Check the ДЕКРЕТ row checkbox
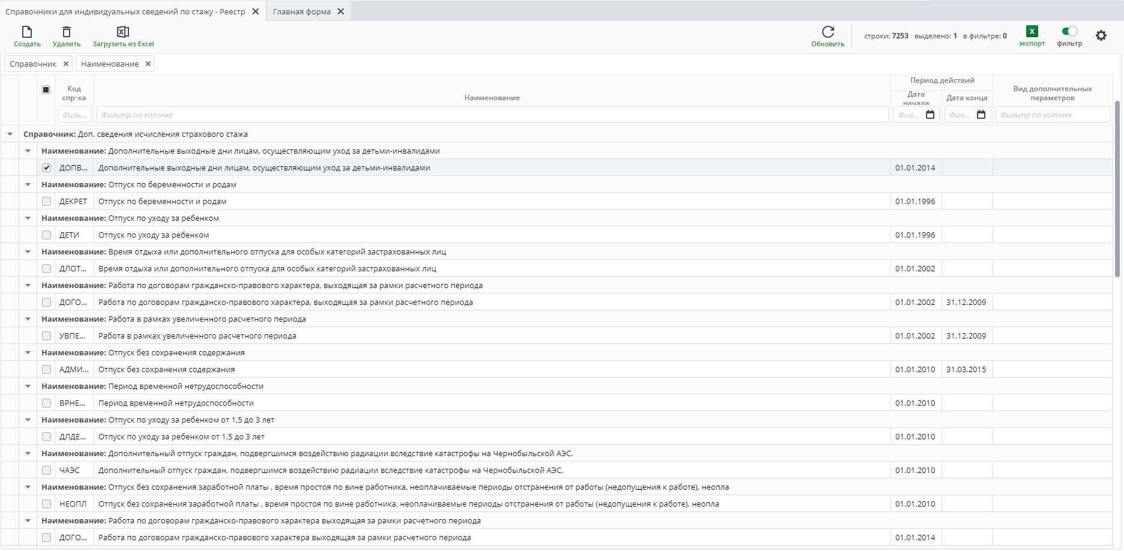The width and height of the screenshot is (1124, 551). click(47, 202)
